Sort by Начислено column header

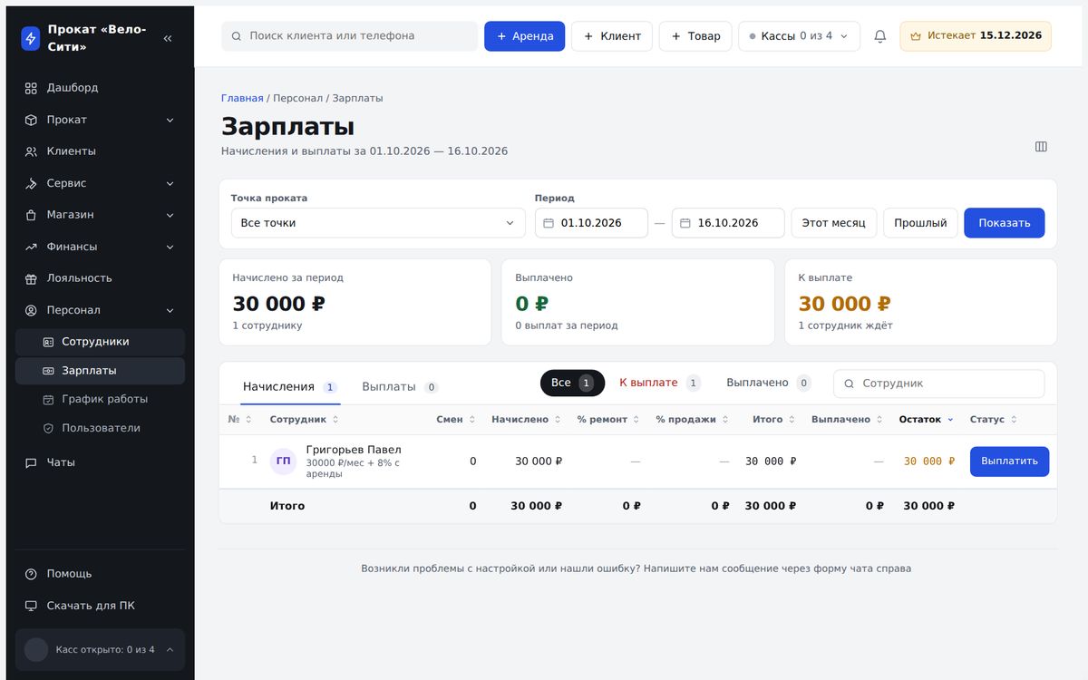pyautogui.click(x=526, y=420)
